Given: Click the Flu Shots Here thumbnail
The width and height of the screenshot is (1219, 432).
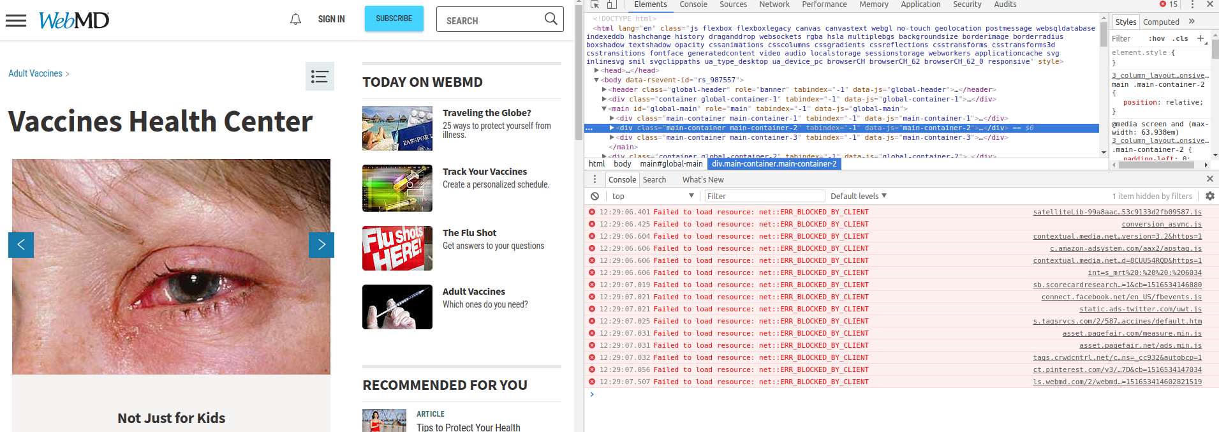Looking at the screenshot, I should pos(397,248).
